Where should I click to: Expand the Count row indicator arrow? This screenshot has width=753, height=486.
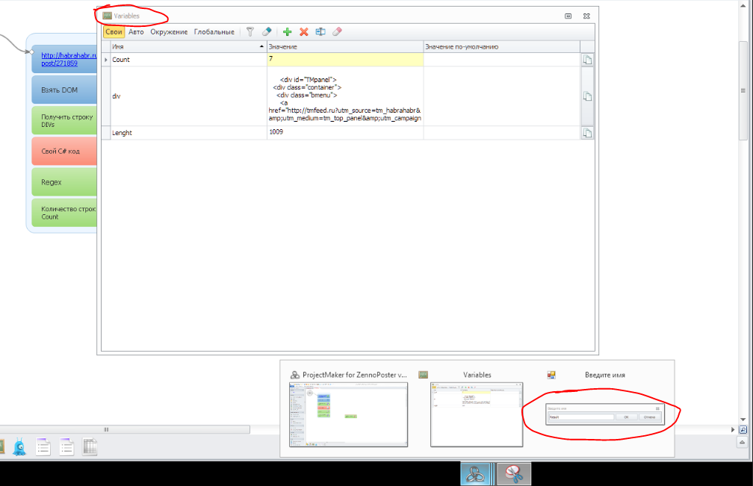tap(106, 60)
